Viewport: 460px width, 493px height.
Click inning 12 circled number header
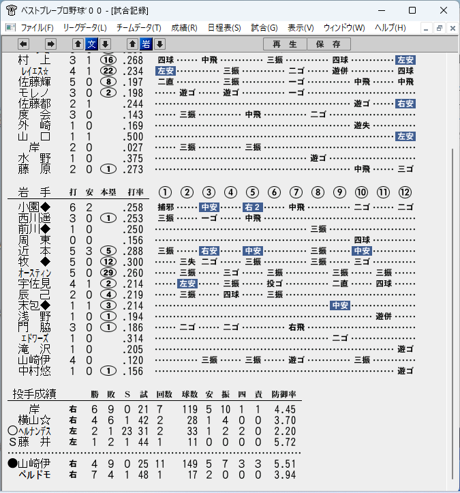pos(405,192)
